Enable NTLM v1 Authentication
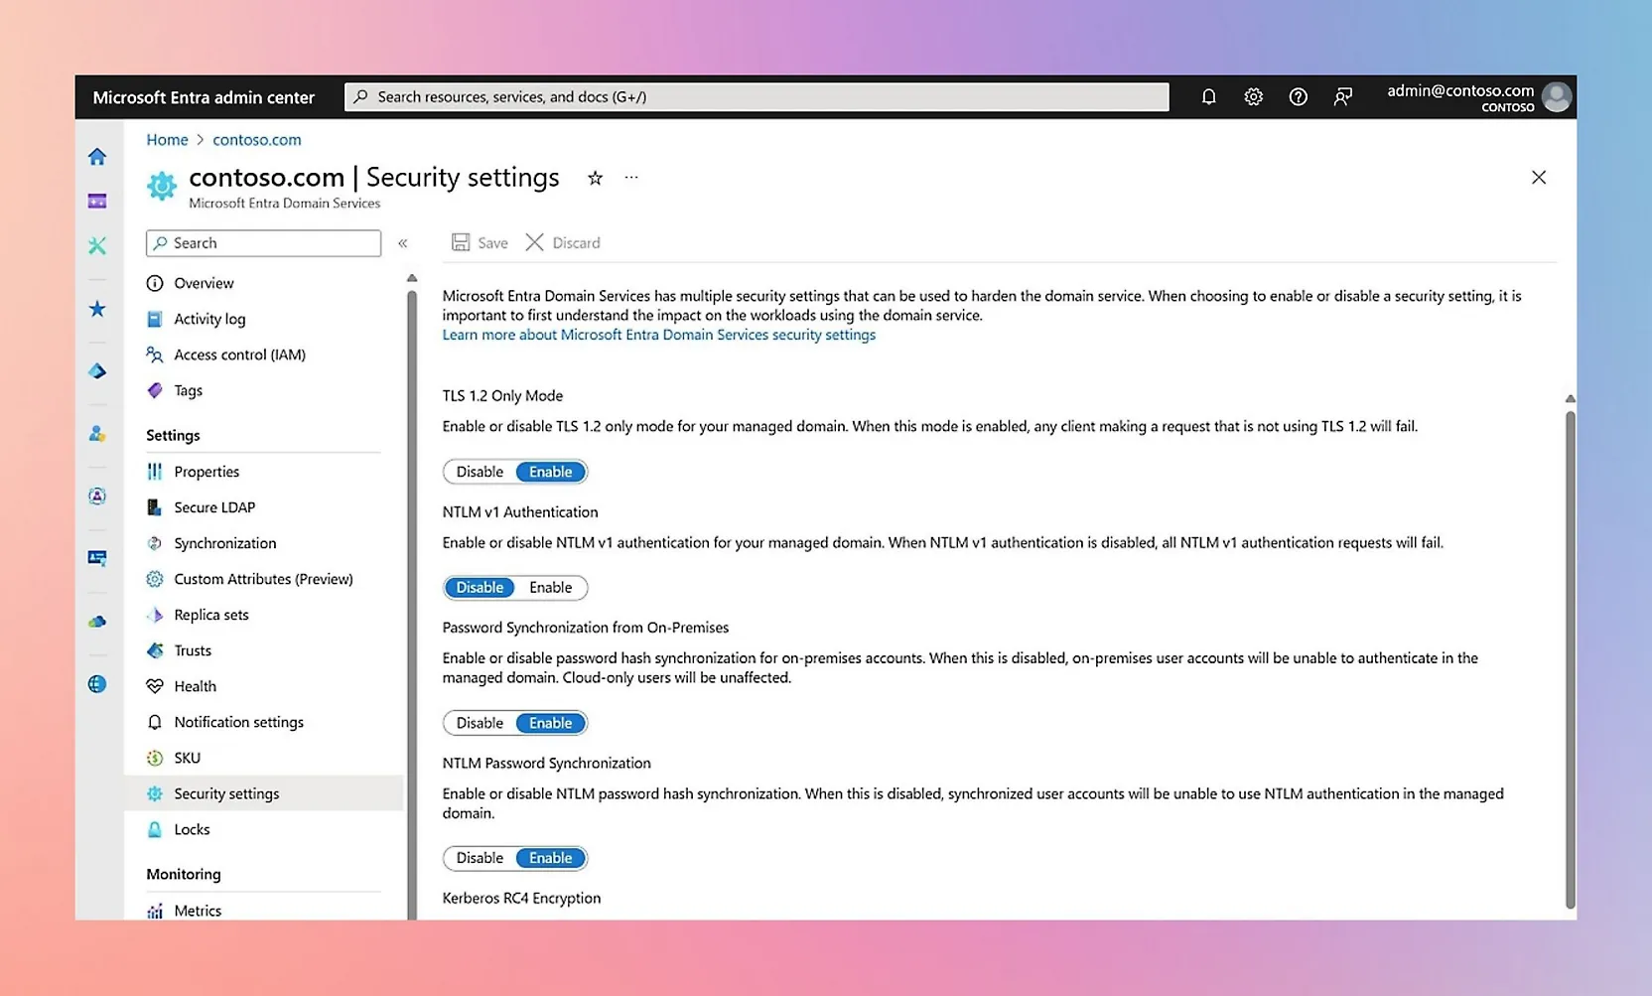The image size is (1652, 996). (x=550, y=588)
